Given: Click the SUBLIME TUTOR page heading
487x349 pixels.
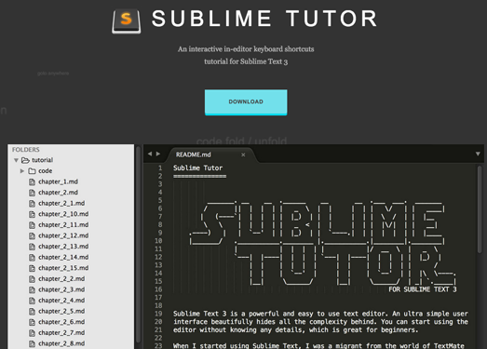Looking at the screenshot, I should pyautogui.click(x=264, y=19).
